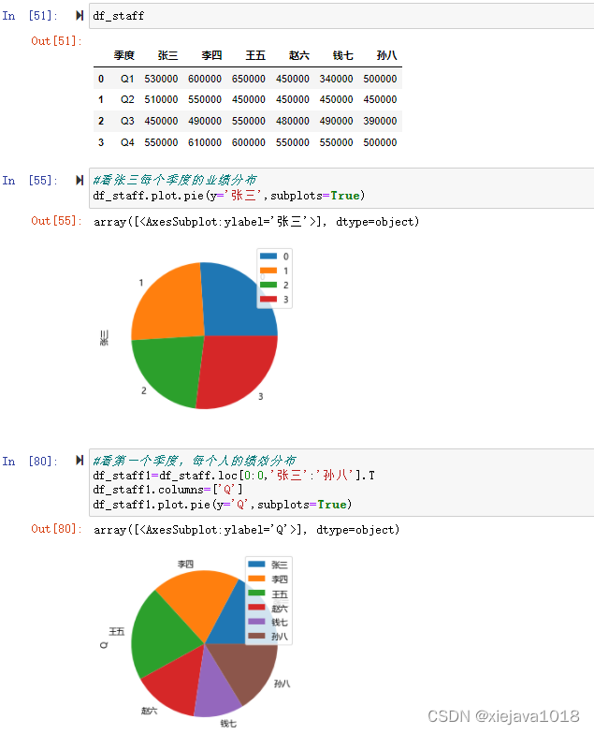Click the df_staff code input cell
The image size is (594, 734).
[x=341, y=16]
